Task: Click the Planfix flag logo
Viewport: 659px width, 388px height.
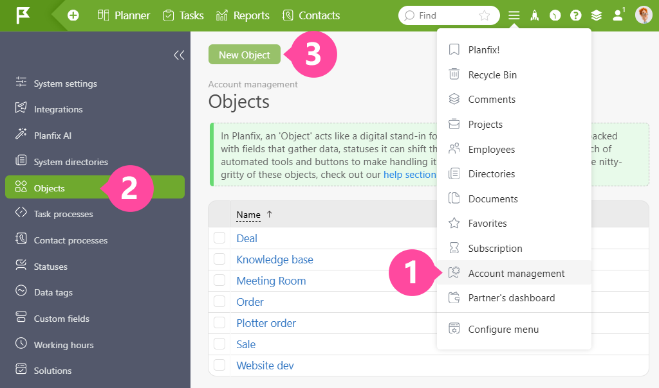Action: tap(23, 15)
